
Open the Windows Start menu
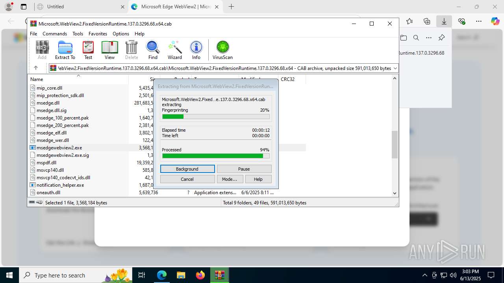[x=9, y=275]
